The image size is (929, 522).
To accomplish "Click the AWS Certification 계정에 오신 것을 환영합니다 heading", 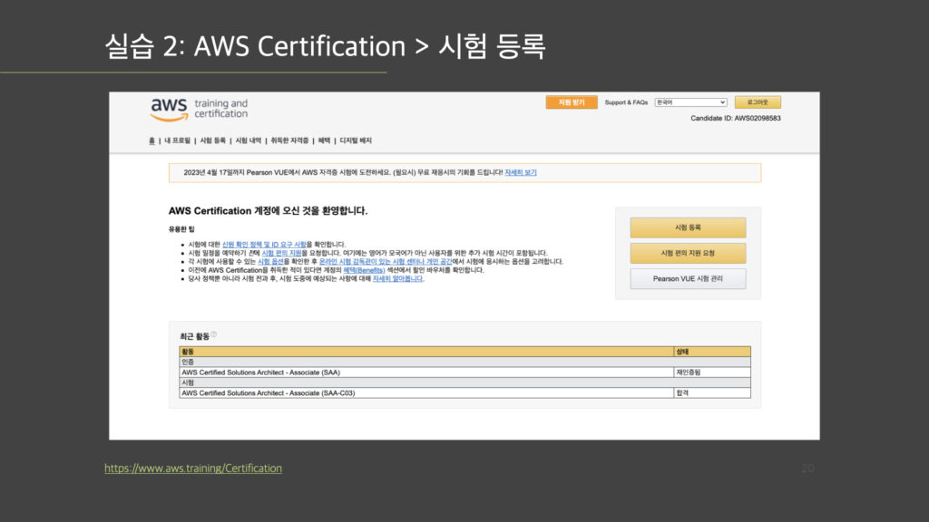I will tap(268, 210).
